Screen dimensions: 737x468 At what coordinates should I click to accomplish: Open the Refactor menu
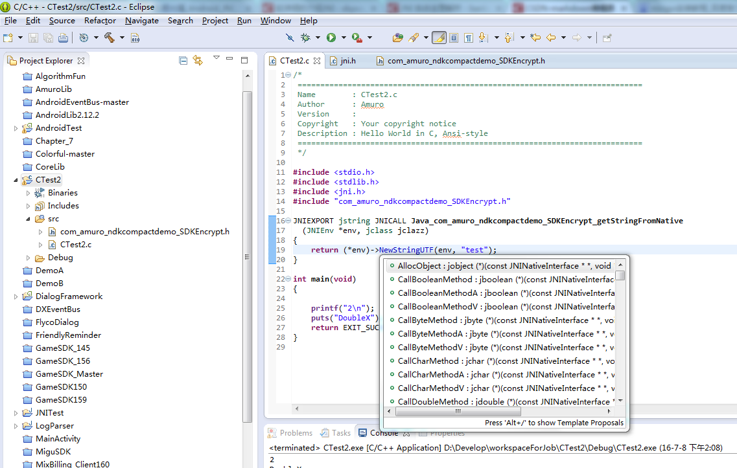point(100,20)
